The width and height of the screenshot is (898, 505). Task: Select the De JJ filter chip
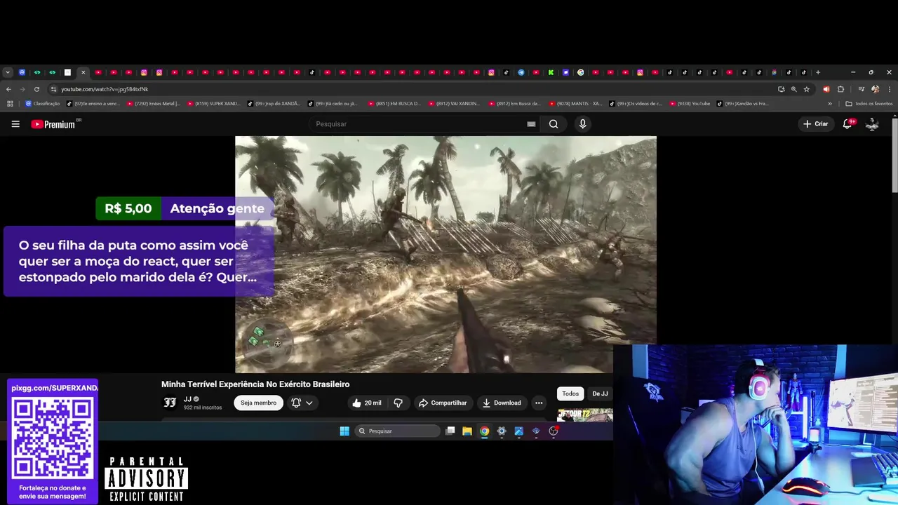pos(600,393)
